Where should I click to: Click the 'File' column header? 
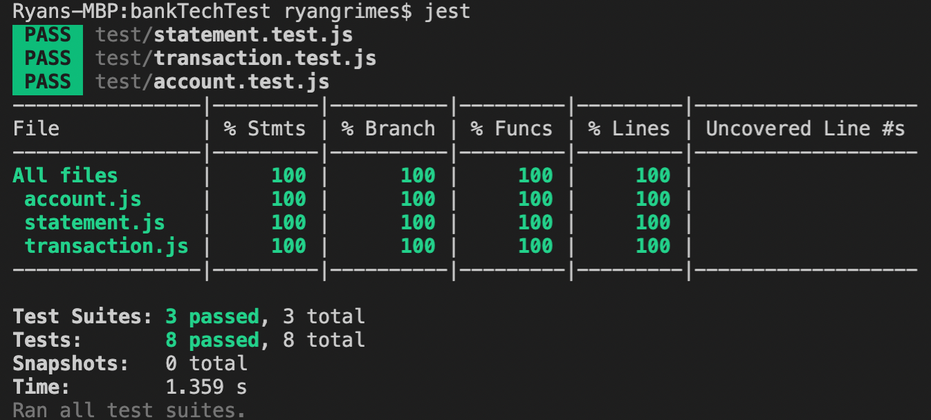coord(36,128)
